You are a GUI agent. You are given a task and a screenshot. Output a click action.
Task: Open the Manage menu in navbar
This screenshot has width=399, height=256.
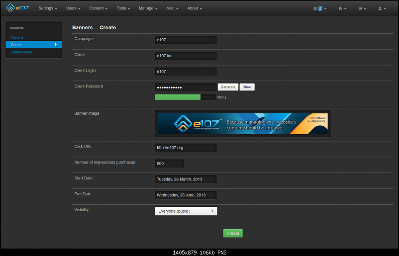coord(148,8)
